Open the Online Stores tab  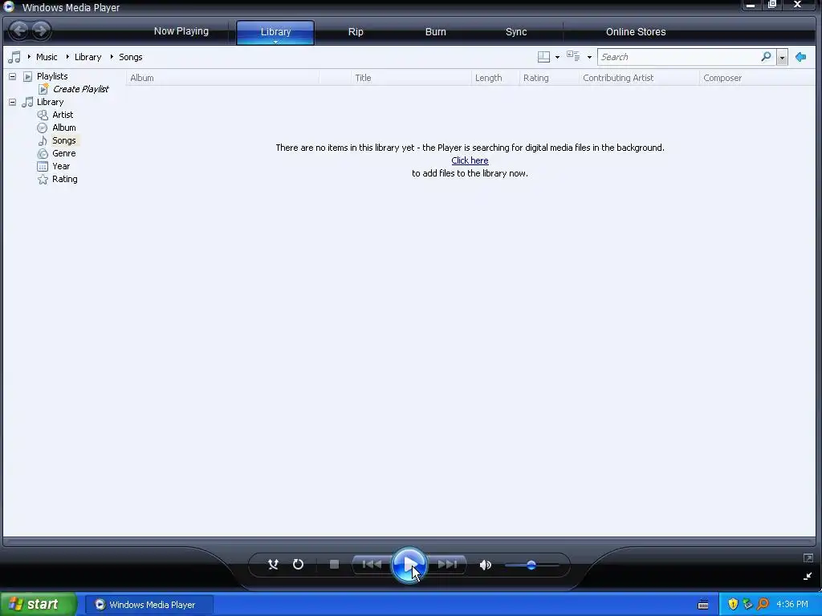tap(636, 32)
